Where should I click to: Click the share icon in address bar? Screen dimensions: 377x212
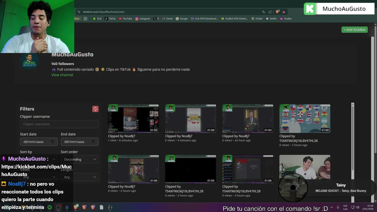(x=270, y=12)
